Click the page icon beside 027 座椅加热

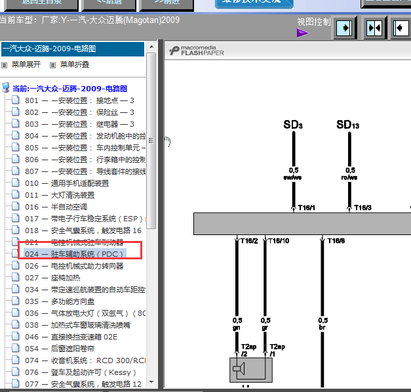[16, 277]
